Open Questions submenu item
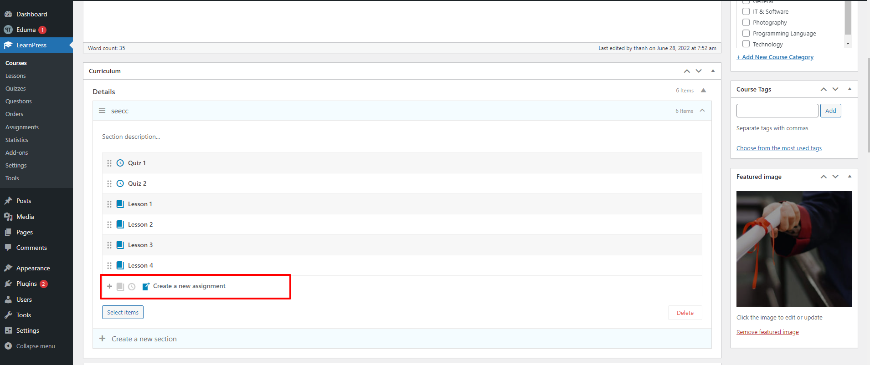 (19, 101)
